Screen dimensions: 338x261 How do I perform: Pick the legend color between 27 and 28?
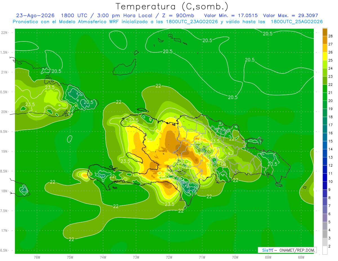coord(325,40)
